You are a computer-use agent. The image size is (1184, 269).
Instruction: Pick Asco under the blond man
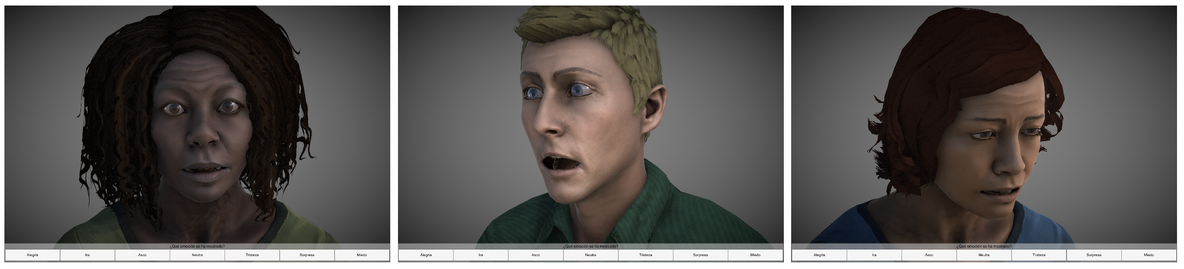pos(536,255)
